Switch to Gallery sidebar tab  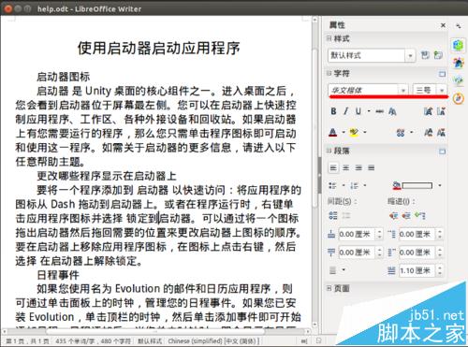459,80
